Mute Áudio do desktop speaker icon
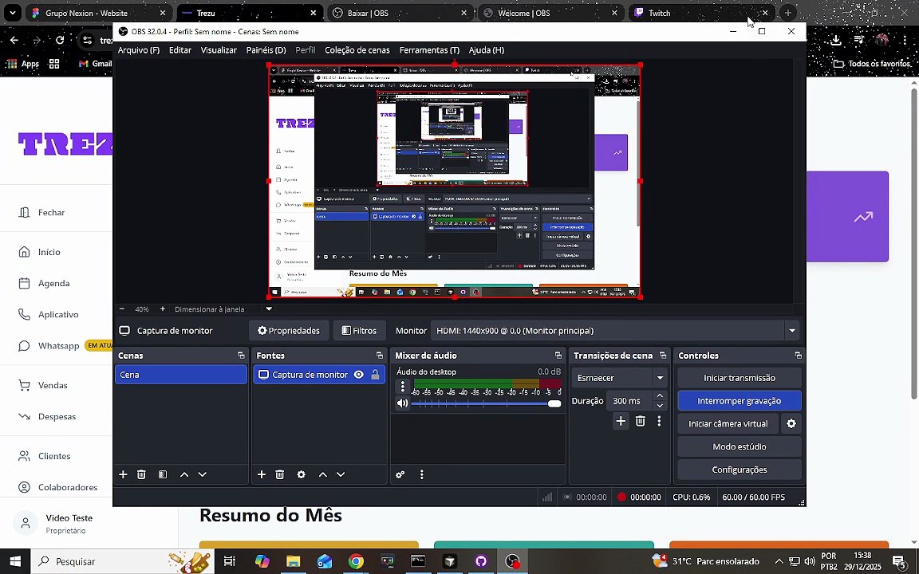 [402, 403]
